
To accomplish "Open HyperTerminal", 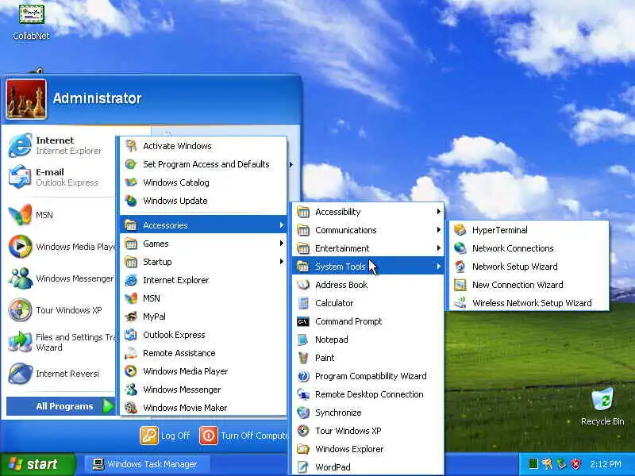I will tap(529, 230).
